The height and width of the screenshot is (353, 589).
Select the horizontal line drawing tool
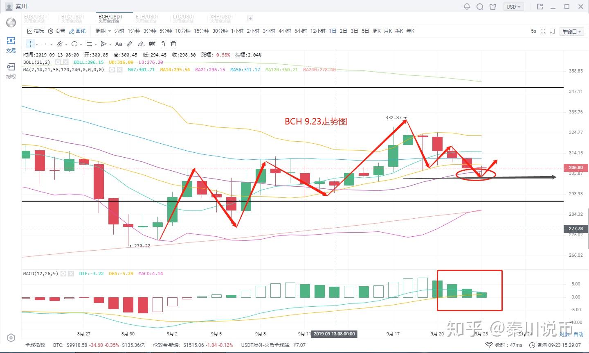tap(45, 44)
